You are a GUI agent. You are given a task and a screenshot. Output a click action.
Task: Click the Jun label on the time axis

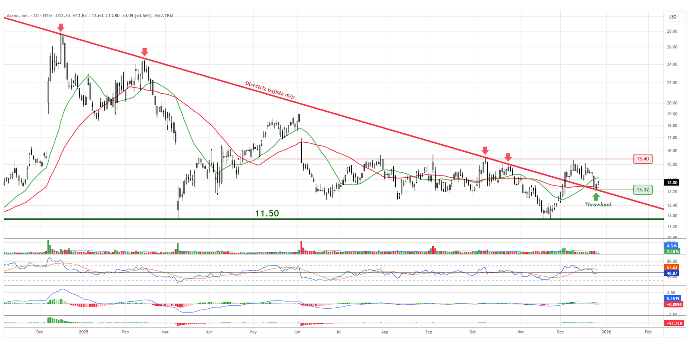(x=297, y=332)
